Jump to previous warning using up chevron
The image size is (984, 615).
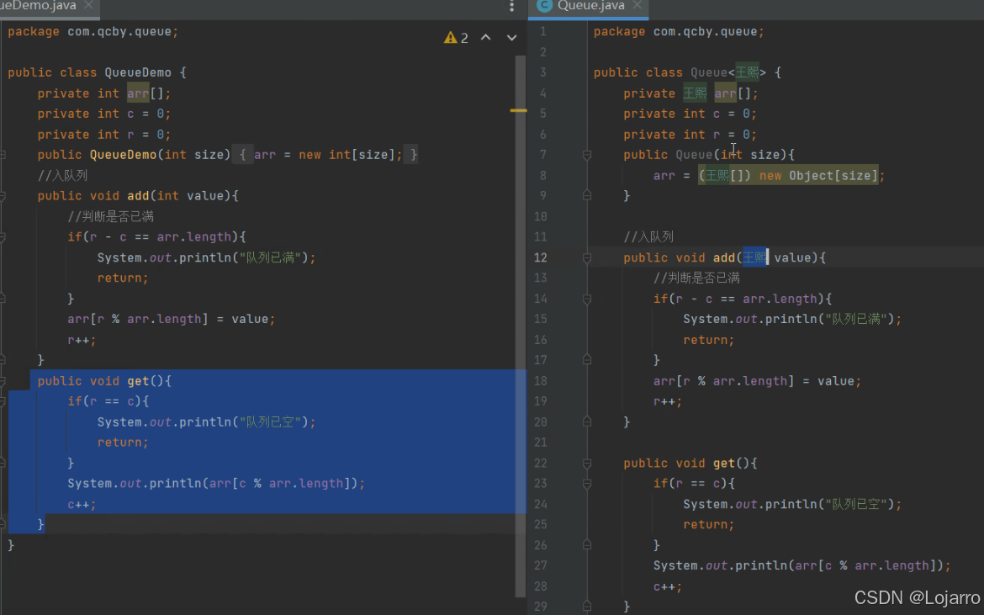485,37
